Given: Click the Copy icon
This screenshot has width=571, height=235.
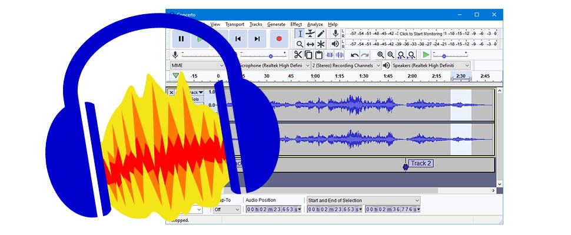Looking at the screenshot, I should pos(308,55).
